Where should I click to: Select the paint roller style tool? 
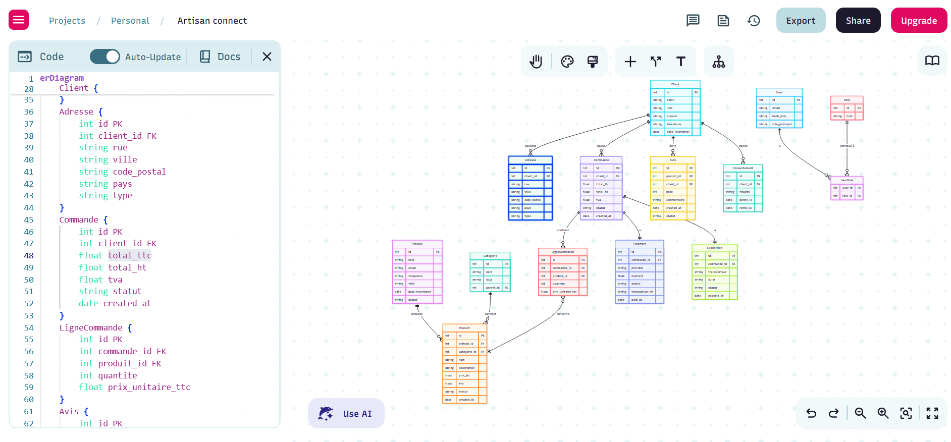[593, 62]
